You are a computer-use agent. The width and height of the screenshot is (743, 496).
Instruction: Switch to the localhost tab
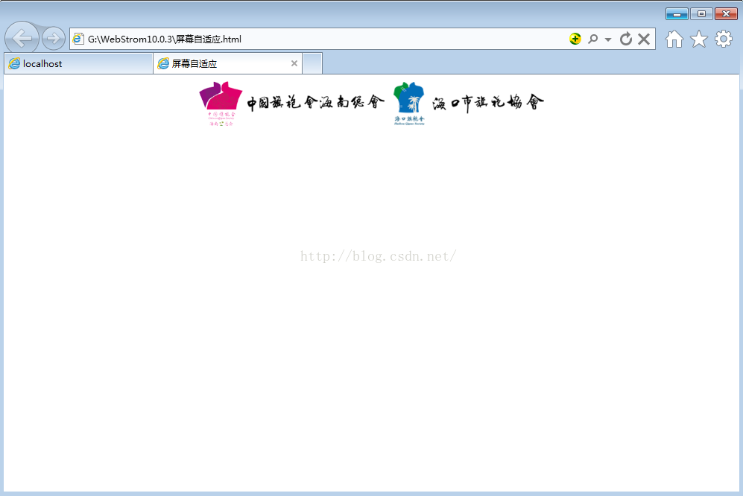(x=78, y=63)
